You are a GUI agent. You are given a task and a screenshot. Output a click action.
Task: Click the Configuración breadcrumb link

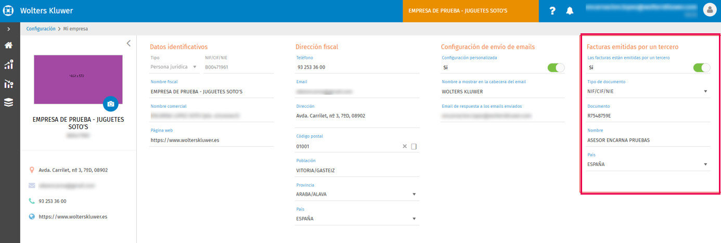point(41,29)
